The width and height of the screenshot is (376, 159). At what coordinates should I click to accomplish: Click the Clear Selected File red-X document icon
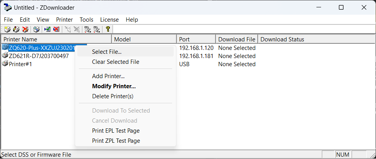pyautogui.click(x=56, y=29)
